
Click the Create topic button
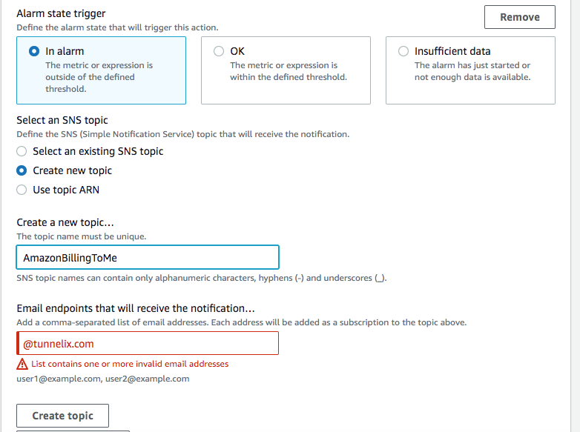click(x=63, y=416)
